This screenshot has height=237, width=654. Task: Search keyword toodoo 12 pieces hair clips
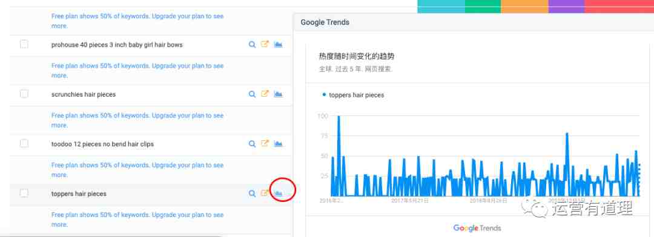(252, 144)
